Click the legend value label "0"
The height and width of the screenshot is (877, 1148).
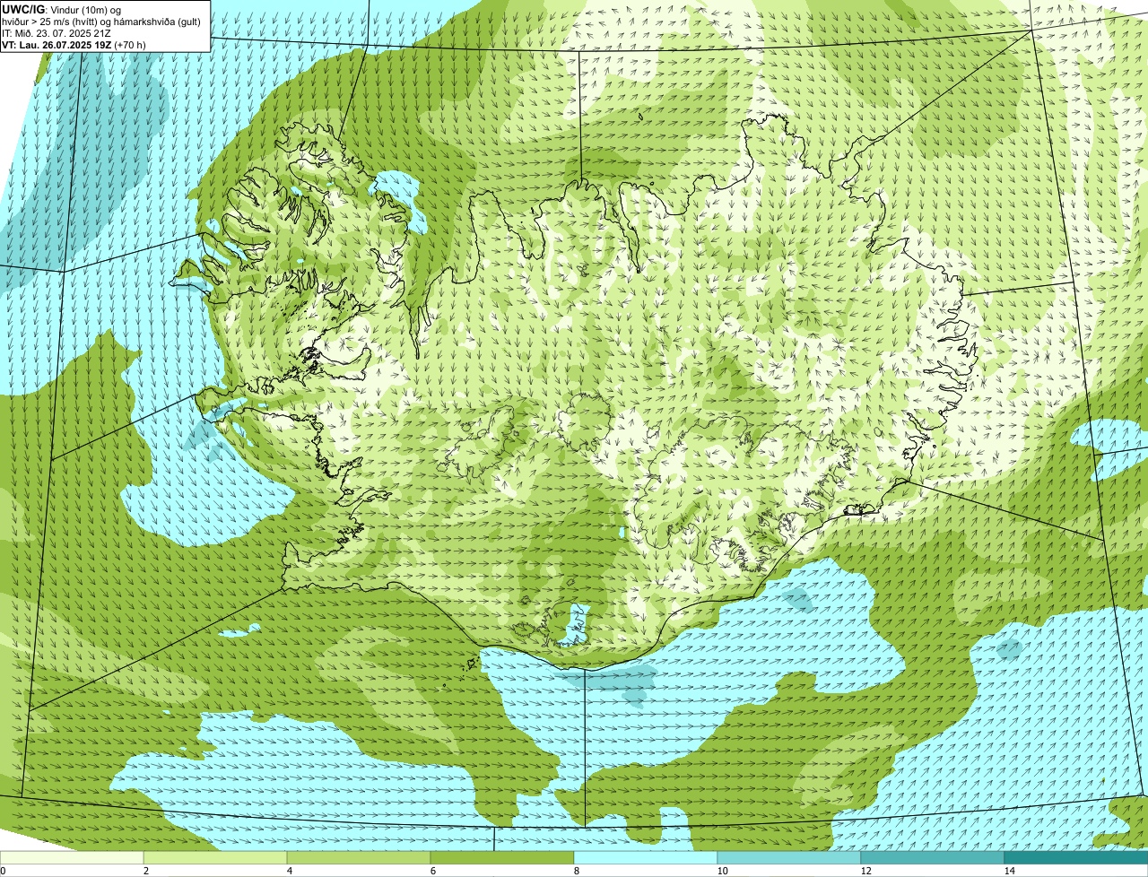[4, 871]
